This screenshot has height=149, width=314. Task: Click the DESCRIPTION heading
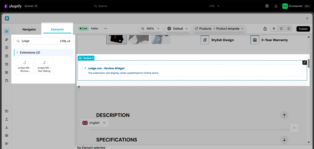[113, 115]
